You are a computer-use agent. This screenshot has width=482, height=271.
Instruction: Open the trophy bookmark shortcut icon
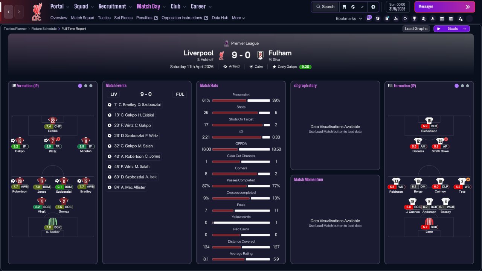(414, 18)
